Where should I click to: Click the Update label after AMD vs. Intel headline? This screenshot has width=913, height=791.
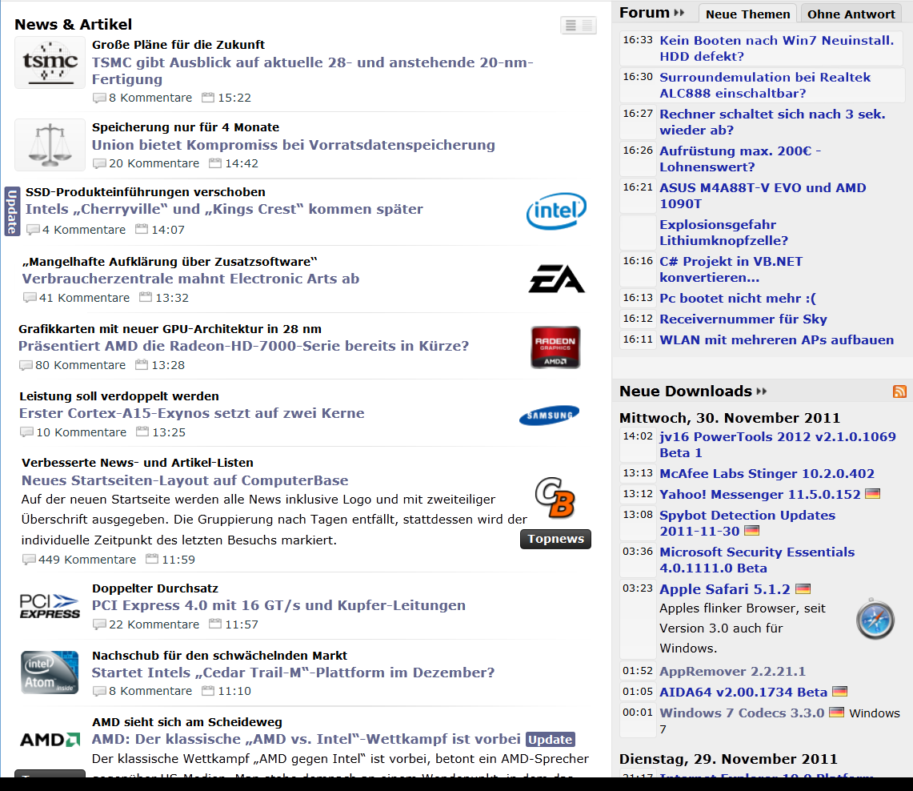pyautogui.click(x=551, y=739)
